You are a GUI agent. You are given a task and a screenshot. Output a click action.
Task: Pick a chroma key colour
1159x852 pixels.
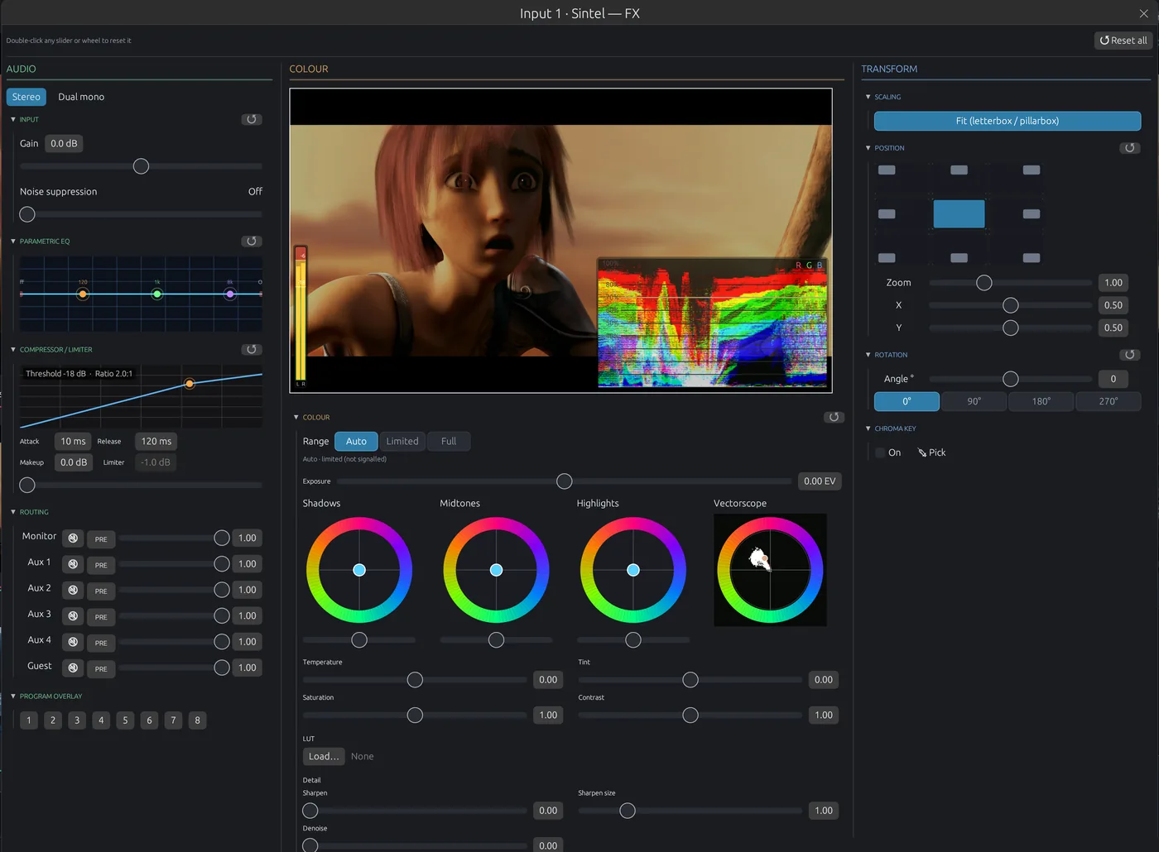tap(931, 452)
